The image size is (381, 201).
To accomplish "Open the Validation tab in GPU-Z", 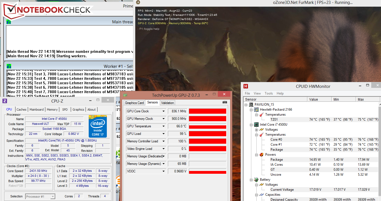I will click(168, 103).
